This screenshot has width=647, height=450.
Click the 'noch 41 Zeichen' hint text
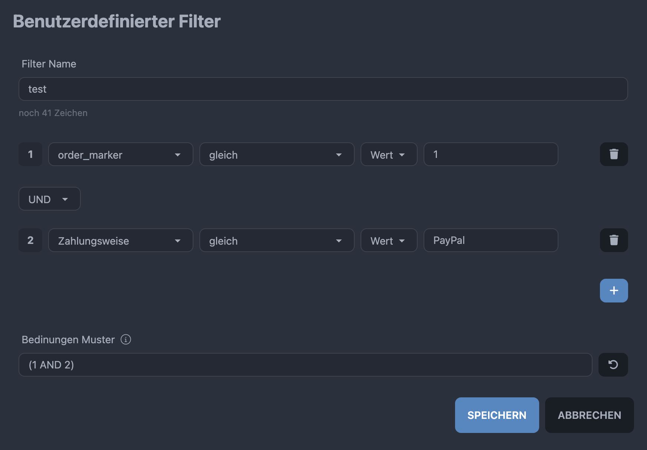(53, 113)
